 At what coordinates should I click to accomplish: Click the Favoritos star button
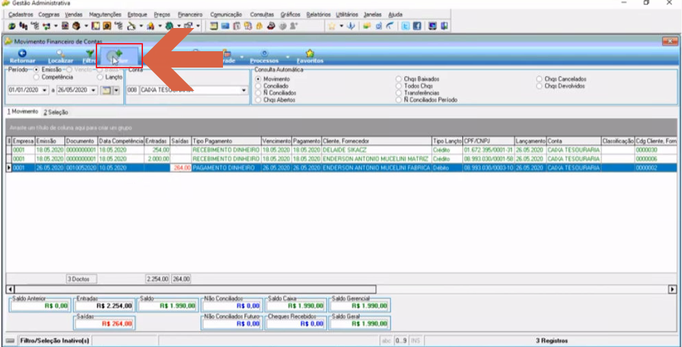pos(310,57)
